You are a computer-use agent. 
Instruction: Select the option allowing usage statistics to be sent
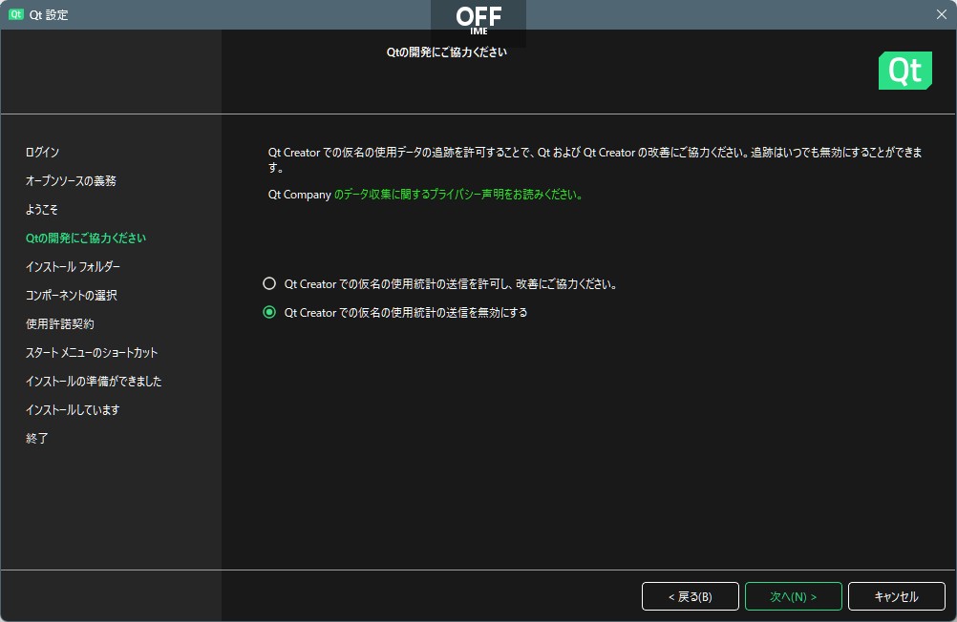[269, 283]
